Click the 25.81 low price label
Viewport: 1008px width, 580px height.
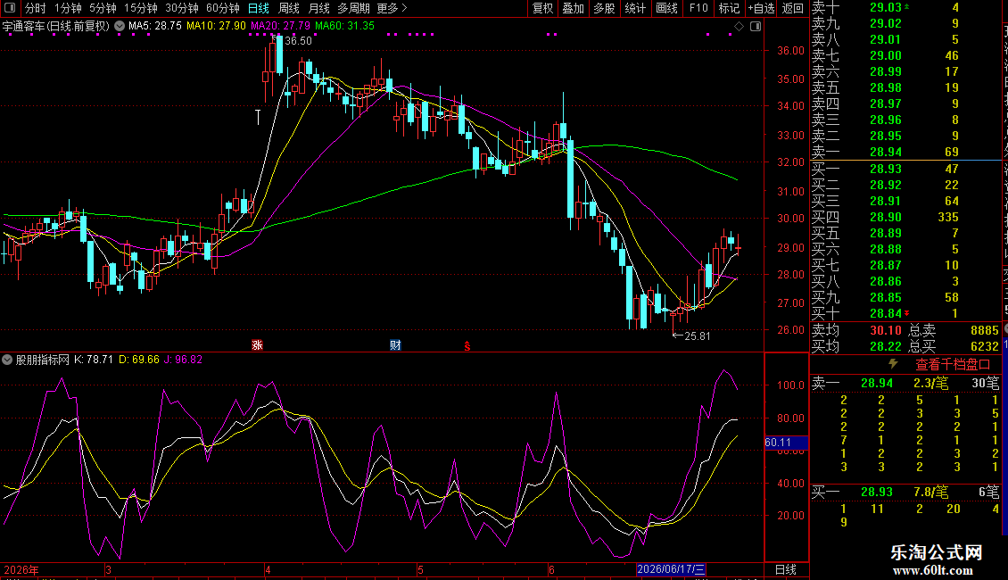(x=698, y=336)
